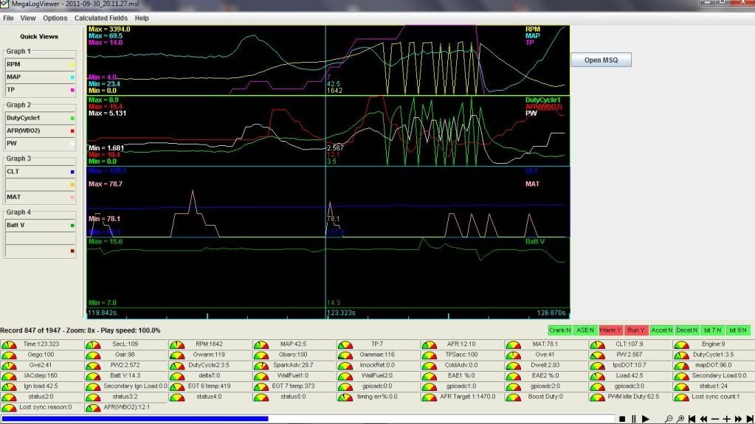Click the gauge icon beside AFR:12.10
This screenshot has height=424, width=755.
[429, 344]
